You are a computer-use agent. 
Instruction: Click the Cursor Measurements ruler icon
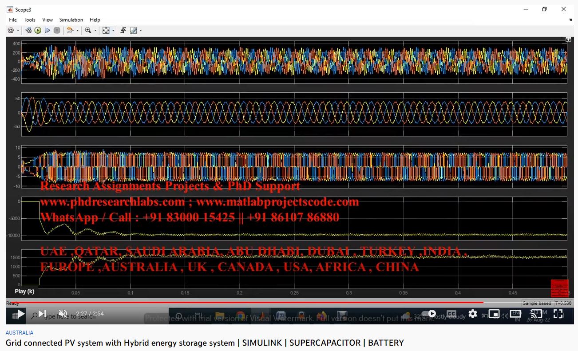(133, 31)
